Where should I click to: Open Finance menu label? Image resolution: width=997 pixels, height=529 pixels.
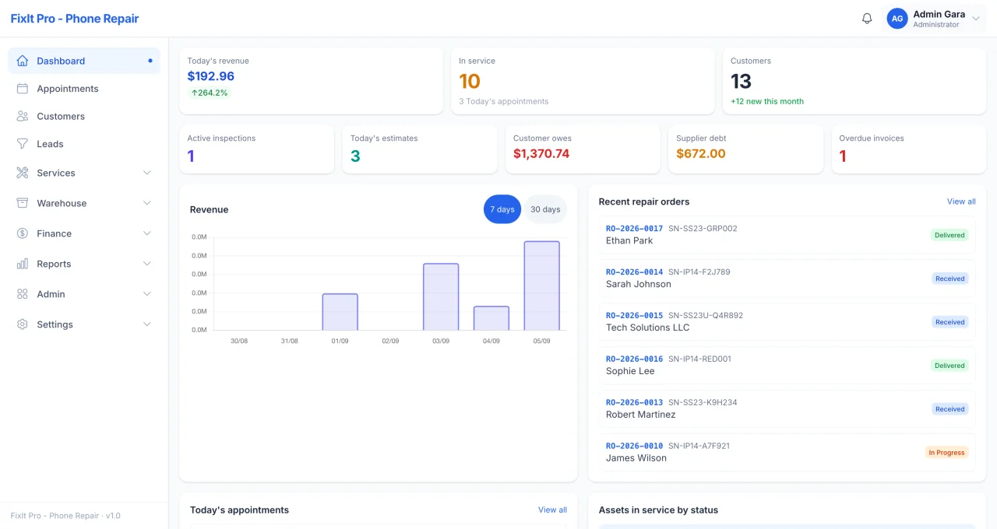(x=55, y=233)
